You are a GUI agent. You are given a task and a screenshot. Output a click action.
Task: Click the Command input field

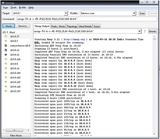click(x=87, y=19)
